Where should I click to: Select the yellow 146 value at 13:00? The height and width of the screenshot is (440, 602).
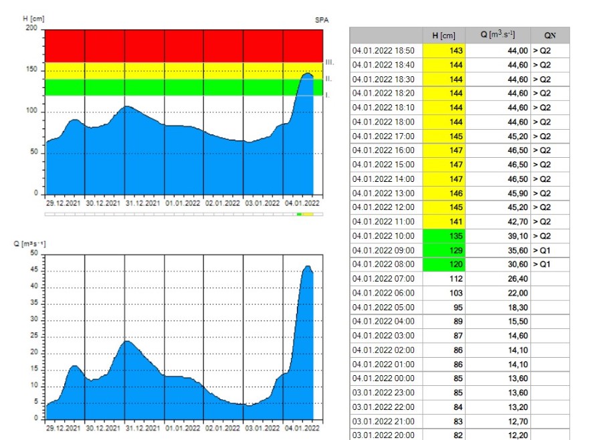tap(444, 193)
